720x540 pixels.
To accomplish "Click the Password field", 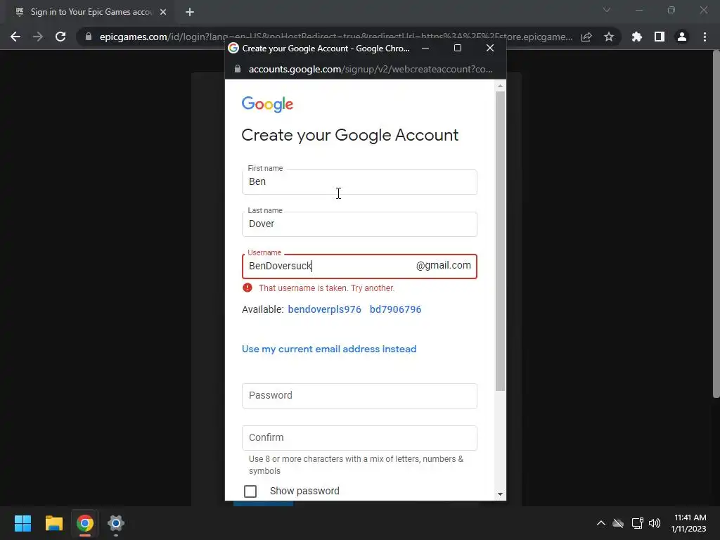I will [x=359, y=396].
